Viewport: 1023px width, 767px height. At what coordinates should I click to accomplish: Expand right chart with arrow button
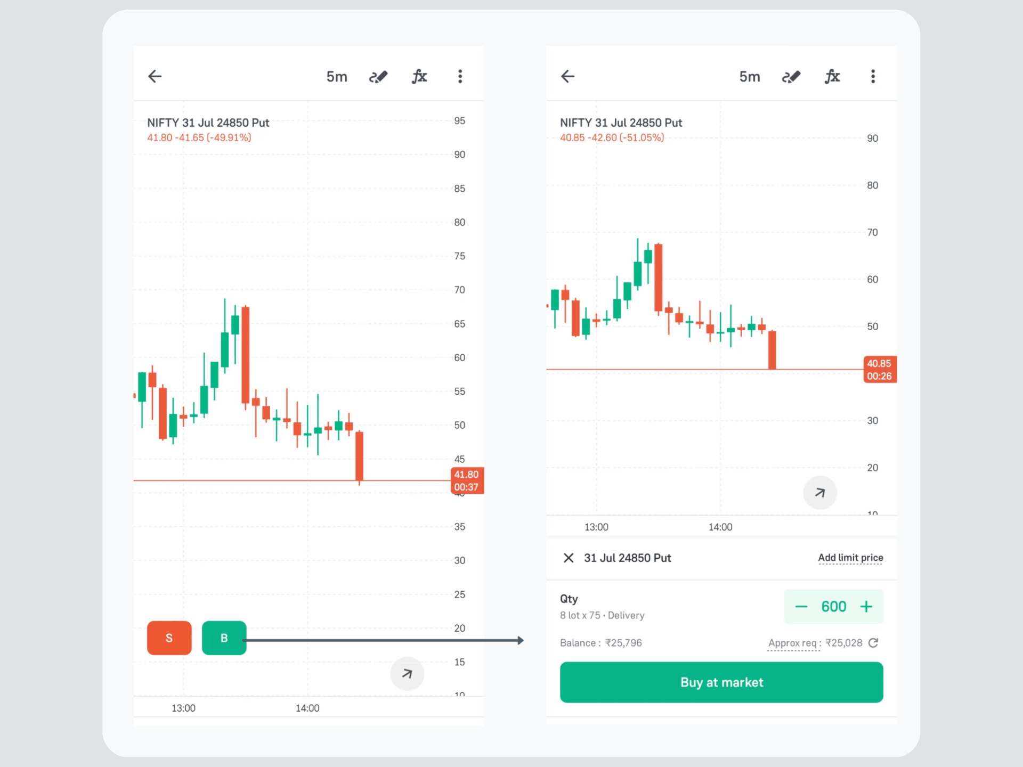coord(820,493)
